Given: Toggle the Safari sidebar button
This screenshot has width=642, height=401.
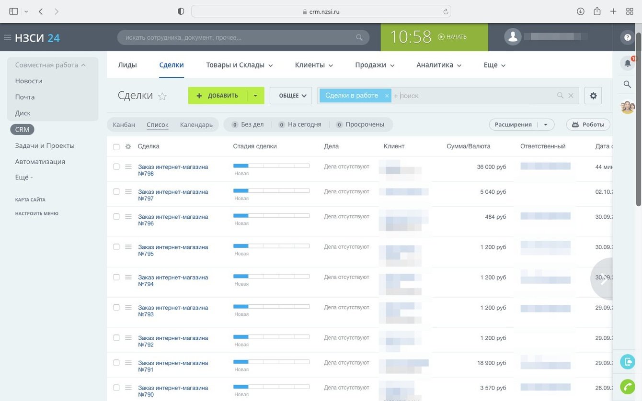Looking at the screenshot, I should click(13, 11).
